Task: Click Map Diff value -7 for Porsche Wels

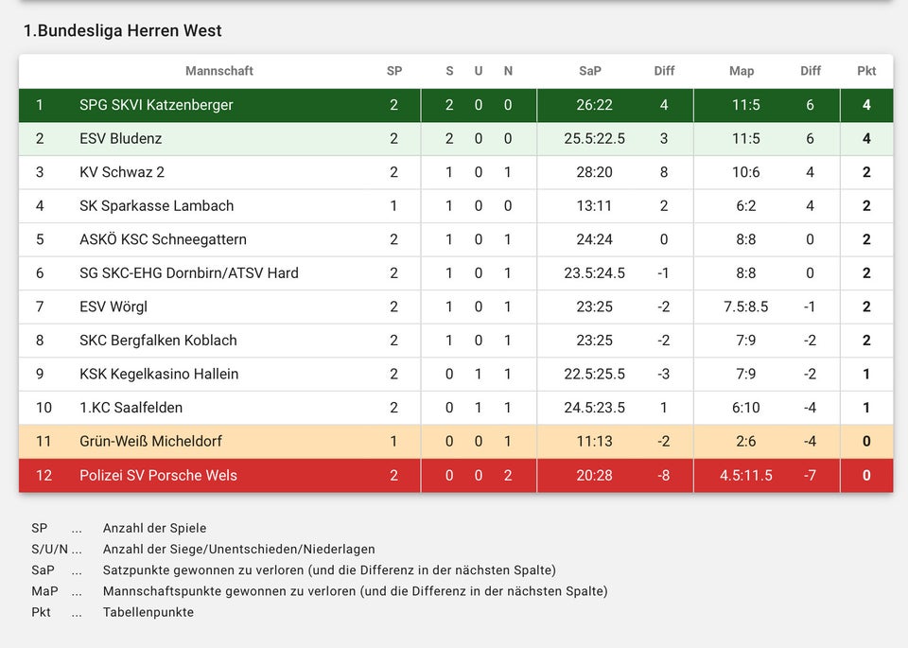Action: tap(810, 475)
